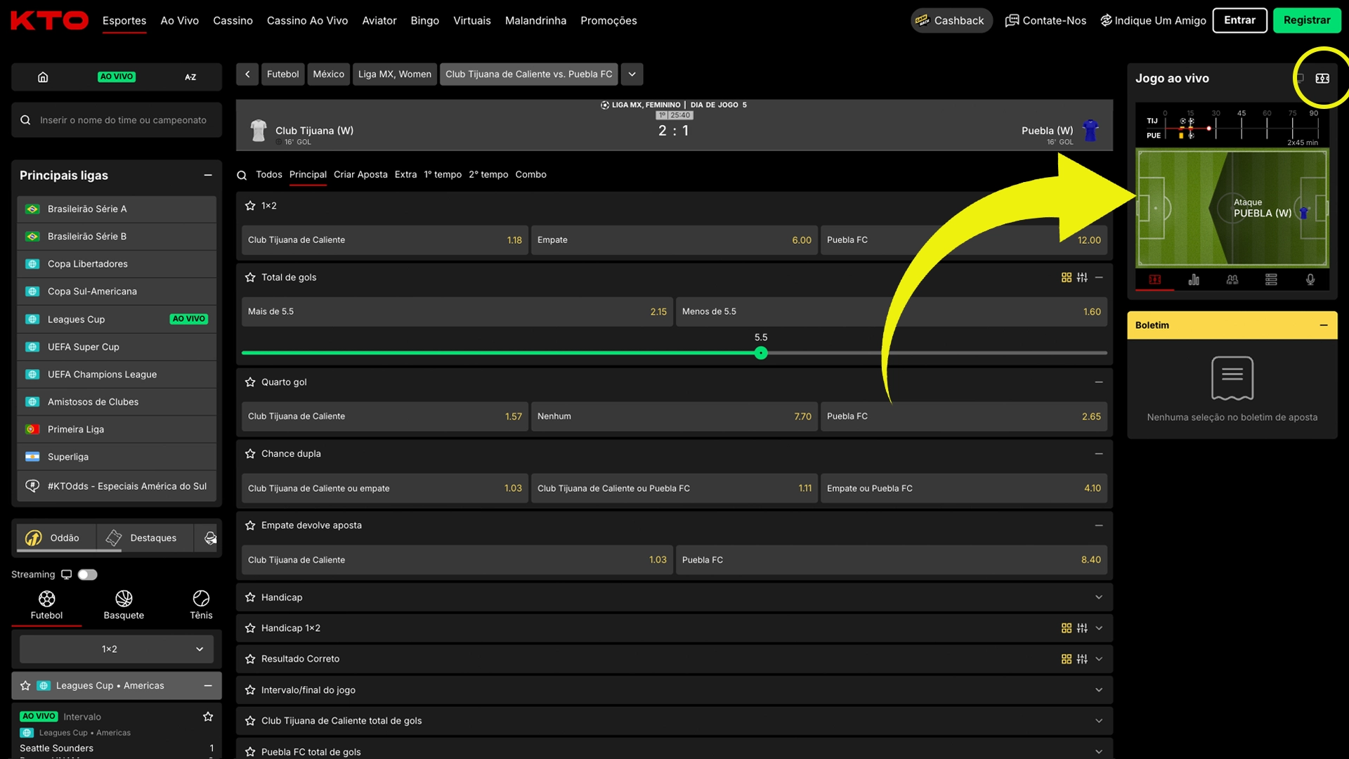This screenshot has height=759, width=1349.
Task: Open the Ao Vivo top menu
Action: point(179,21)
